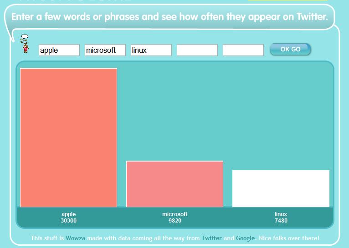This screenshot has width=349, height=248.
Task: Open the Google link in the footer
Action: 246,238
